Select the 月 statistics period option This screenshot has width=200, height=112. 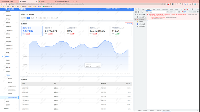tap(36, 18)
